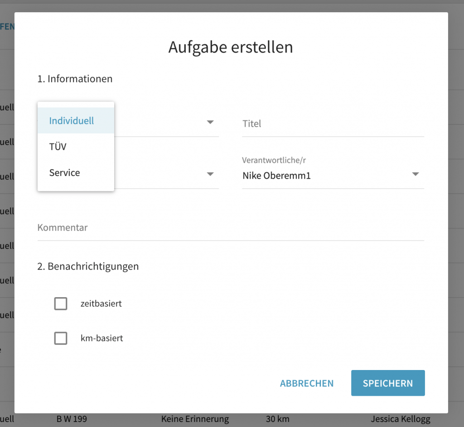Click the zeitbasiert label text
464x427 pixels.
click(x=101, y=304)
